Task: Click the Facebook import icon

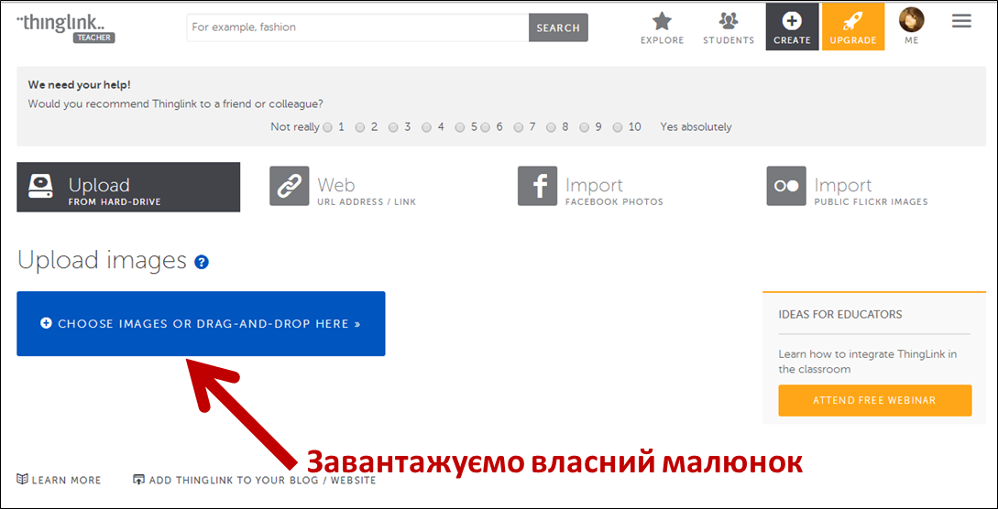Action: coord(537,186)
